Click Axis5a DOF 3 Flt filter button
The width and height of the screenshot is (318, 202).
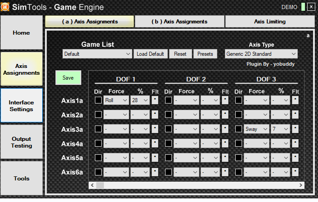pyautogui.click(x=295, y=157)
